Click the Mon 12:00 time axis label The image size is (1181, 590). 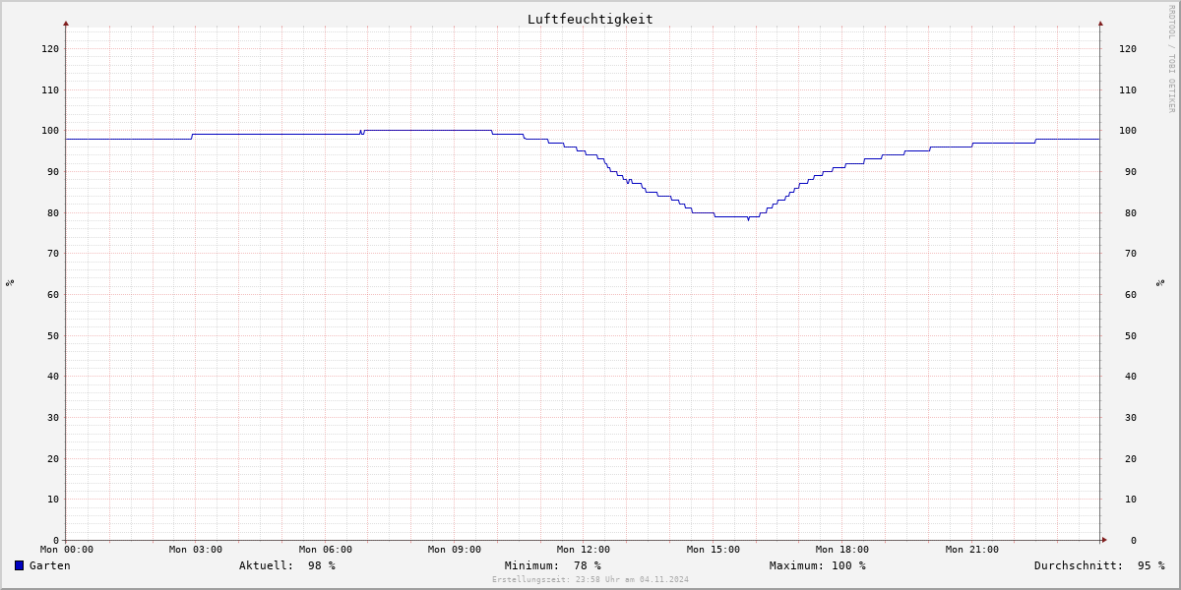click(x=584, y=550)
